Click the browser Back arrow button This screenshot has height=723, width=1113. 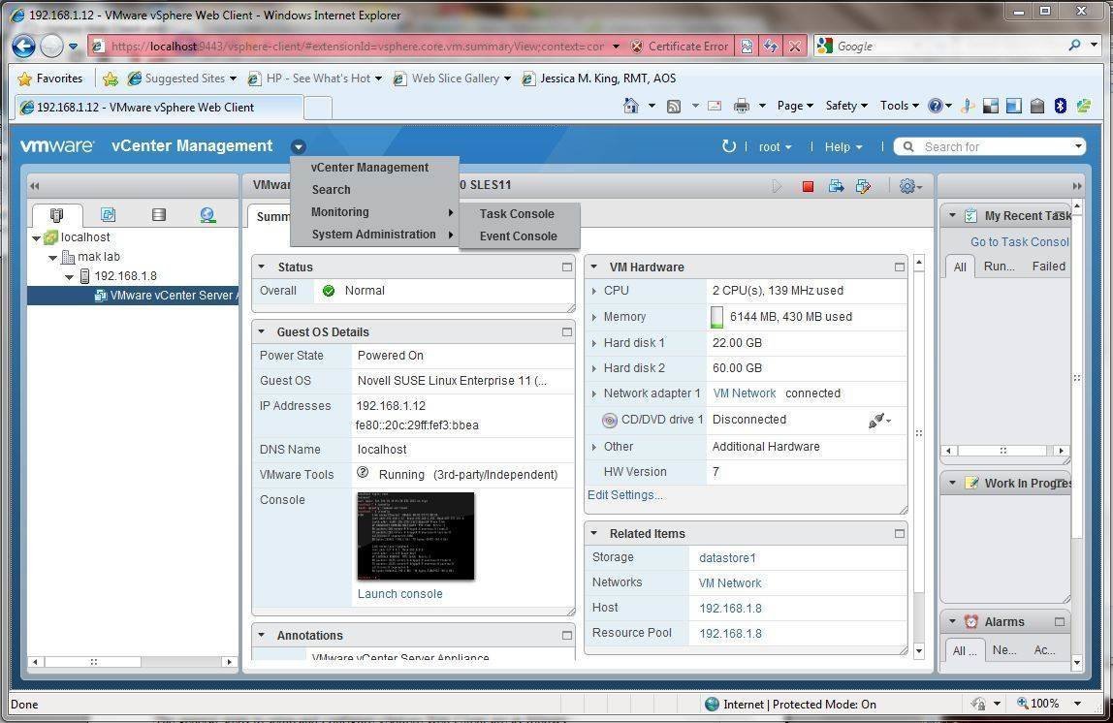[23, 47]
